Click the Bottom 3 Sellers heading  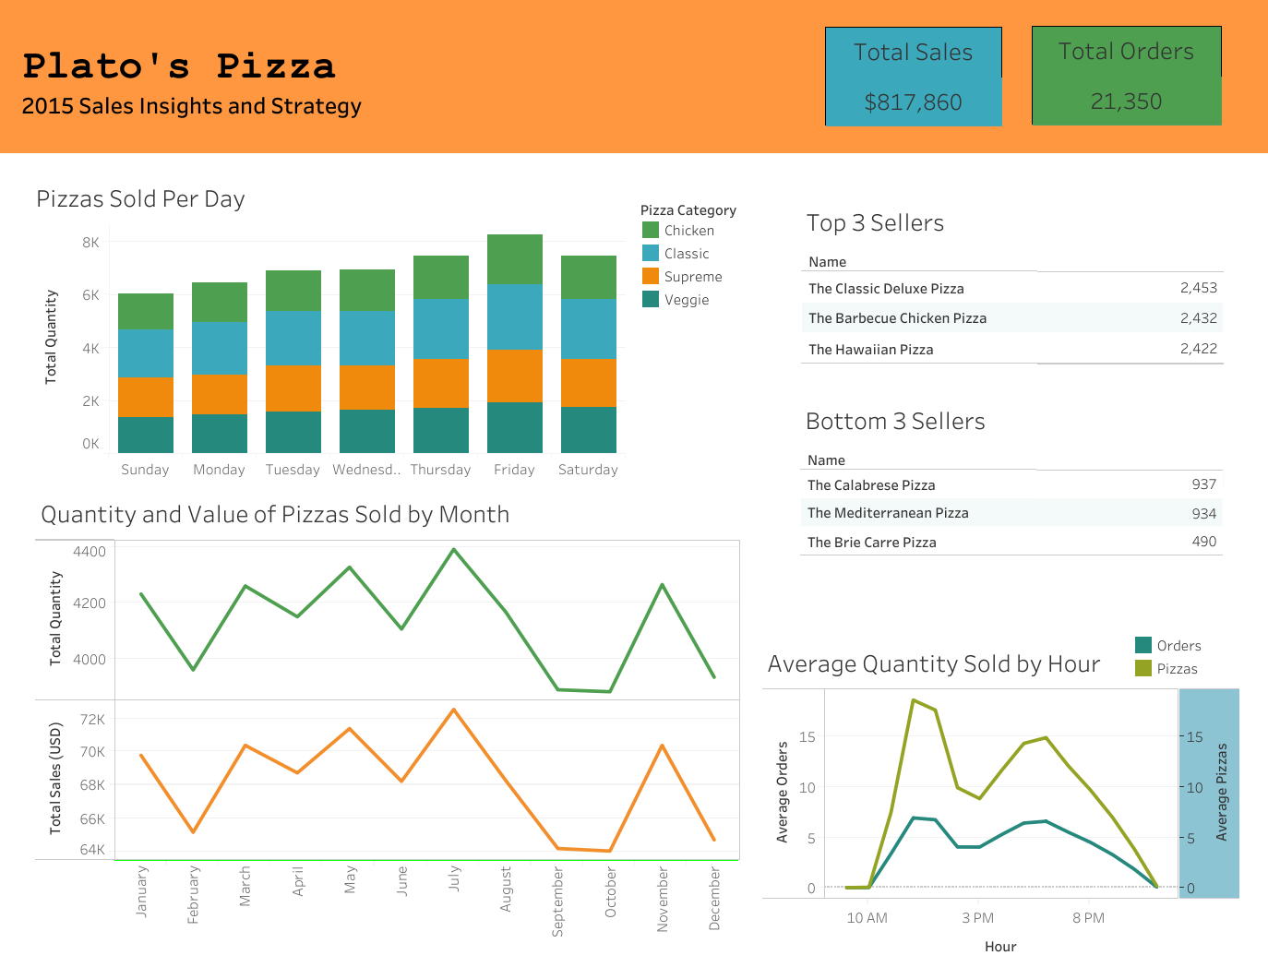point(895,422)
